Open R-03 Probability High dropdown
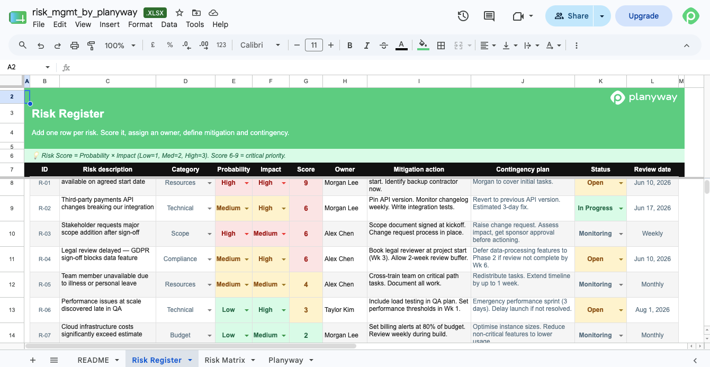This screenshot has height=367, width=710. point(247,234)
